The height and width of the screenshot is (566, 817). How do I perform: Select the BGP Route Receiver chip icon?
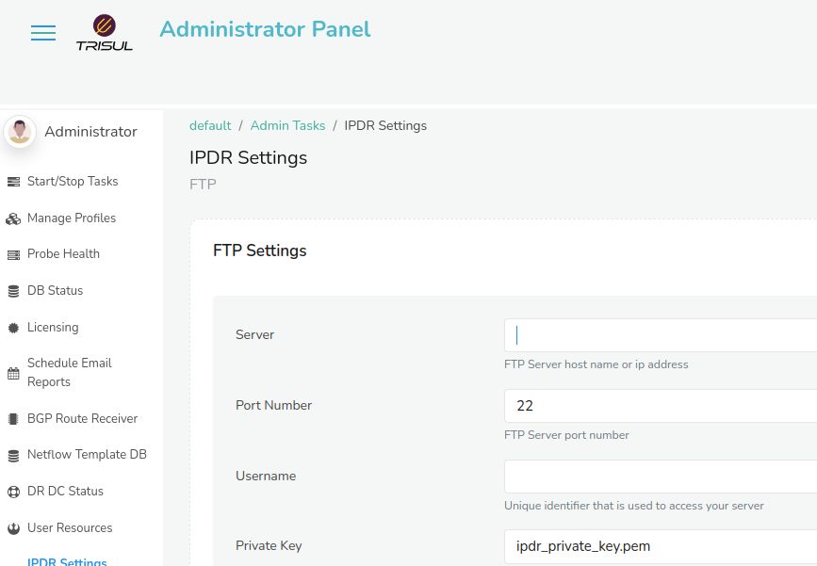(x=13, y=419)
